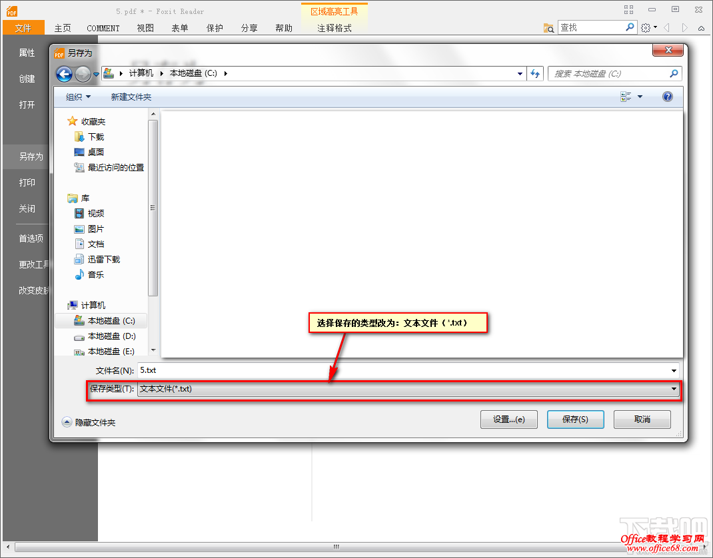This screenshot has height=558, width=713.
Task: Switch to the COMMENT tab
Action: tap(103, 28)
